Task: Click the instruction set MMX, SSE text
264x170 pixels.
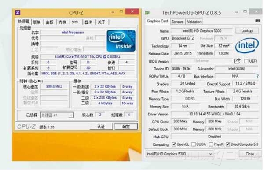Action: click(84, 73)
